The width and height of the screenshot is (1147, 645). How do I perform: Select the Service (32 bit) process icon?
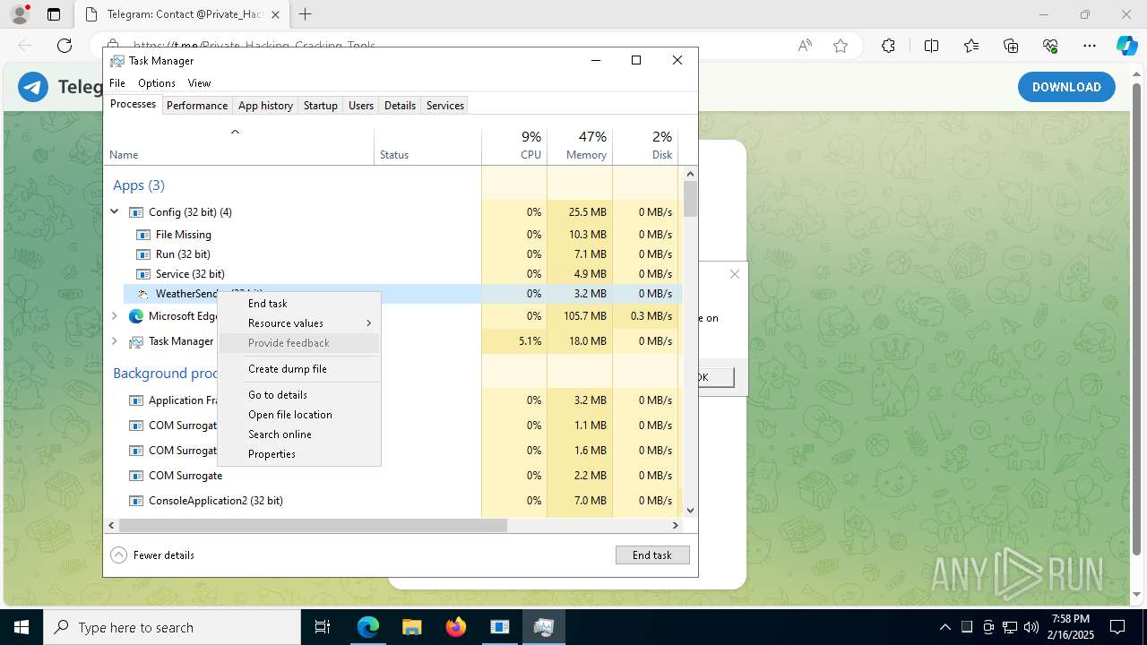[143, 274]
